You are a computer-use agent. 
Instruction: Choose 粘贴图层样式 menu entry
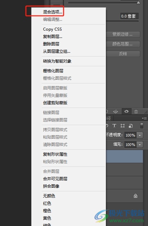[x=55, y=137]
